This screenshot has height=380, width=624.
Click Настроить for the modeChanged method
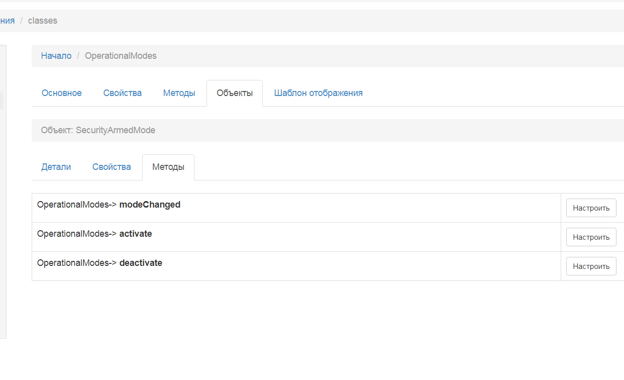591,208
